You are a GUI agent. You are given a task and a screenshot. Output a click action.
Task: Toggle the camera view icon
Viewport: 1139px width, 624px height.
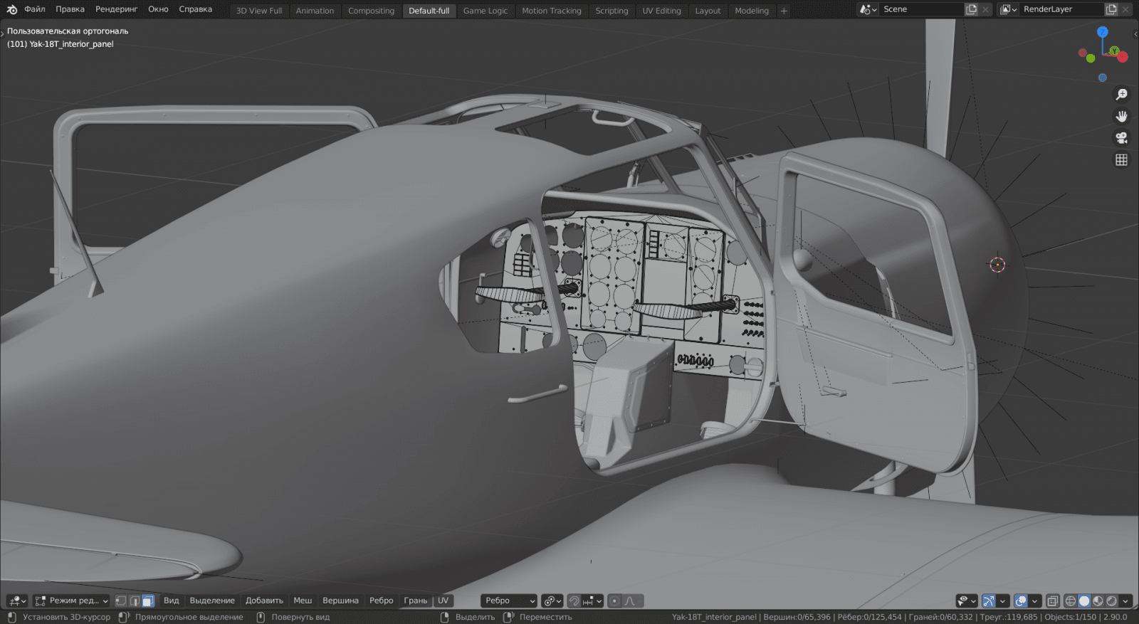pyautogui.click(x=1121, y=138)
